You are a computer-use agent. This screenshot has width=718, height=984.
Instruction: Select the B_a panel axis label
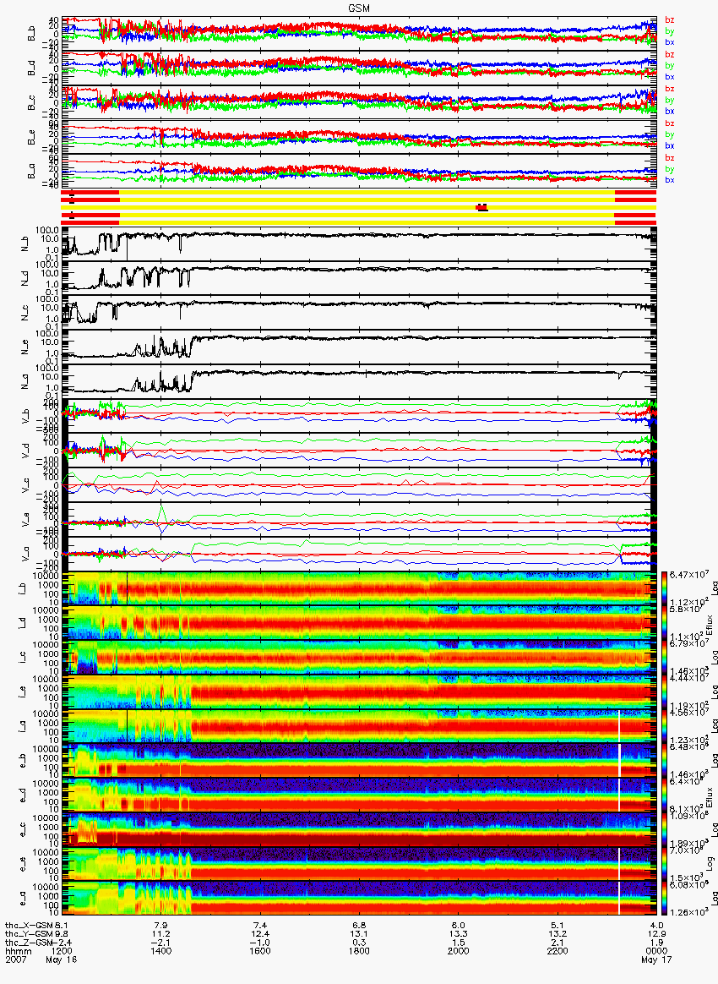30,172
